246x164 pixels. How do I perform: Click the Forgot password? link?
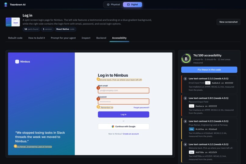point(141,108)
